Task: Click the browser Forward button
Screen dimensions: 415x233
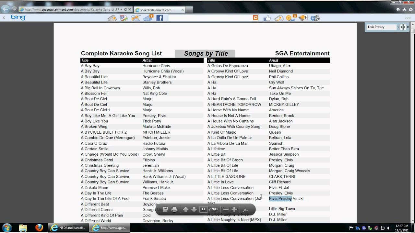Action: click(x=15, y=9)
